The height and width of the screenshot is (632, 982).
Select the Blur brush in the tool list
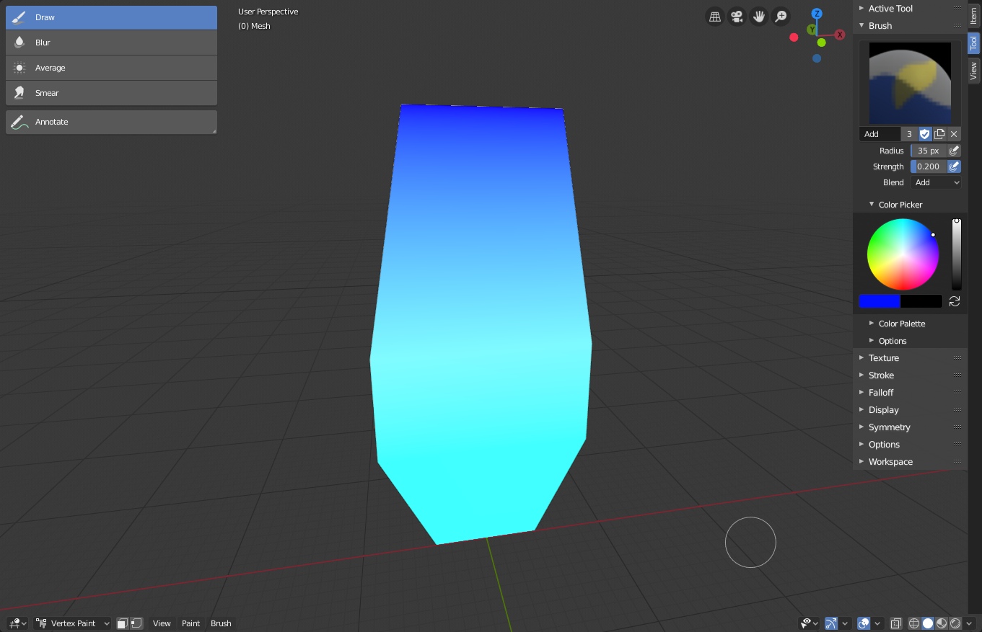click(111, 42)
